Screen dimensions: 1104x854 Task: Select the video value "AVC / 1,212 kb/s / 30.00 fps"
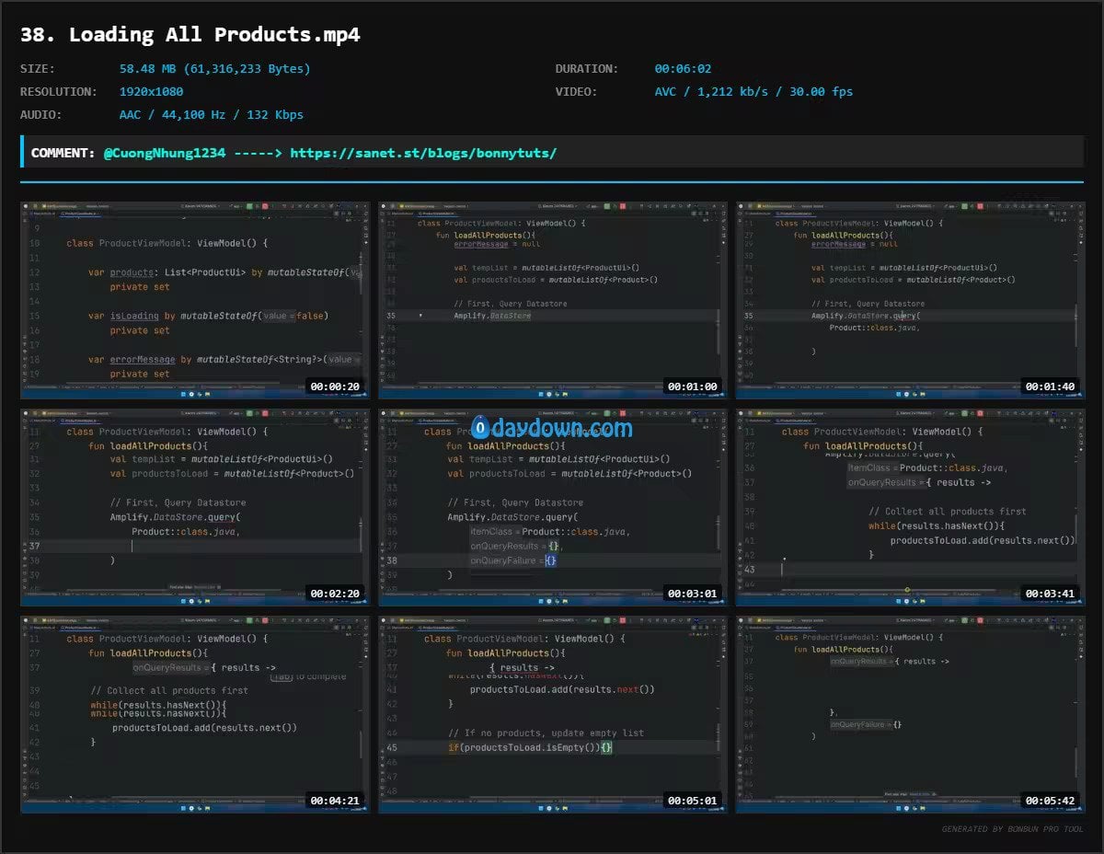click(753, 92)
